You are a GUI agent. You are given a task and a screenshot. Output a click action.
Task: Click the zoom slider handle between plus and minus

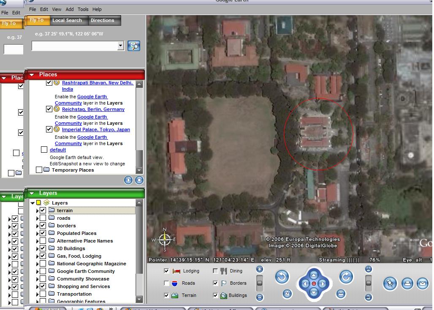click(x=259, y=283)
